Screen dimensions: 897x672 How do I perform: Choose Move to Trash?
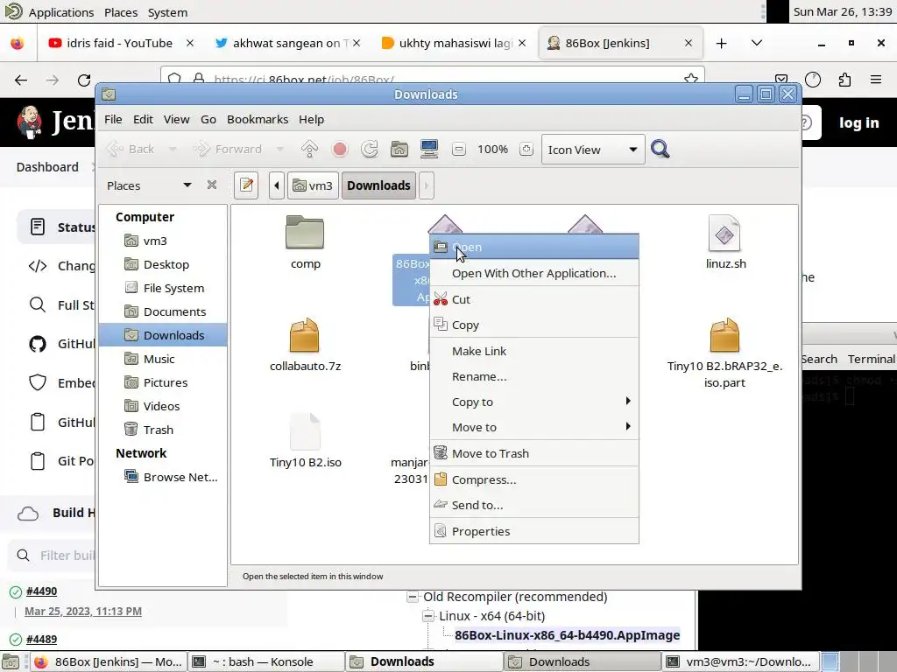tap(533, 453)
